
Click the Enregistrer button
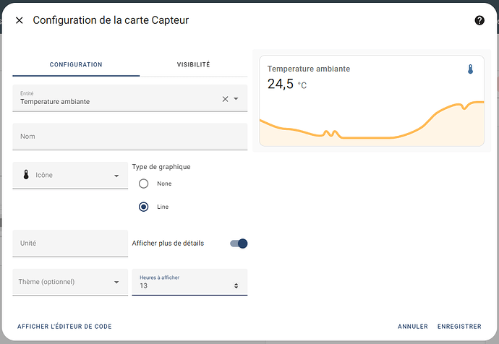(x=459, y=327)
